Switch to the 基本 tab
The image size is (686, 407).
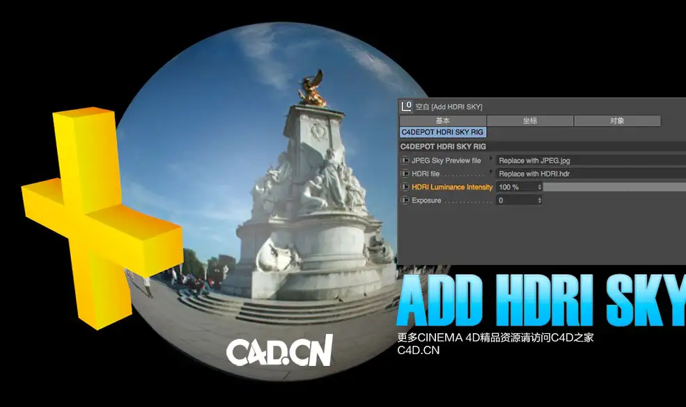pos(443,120)
